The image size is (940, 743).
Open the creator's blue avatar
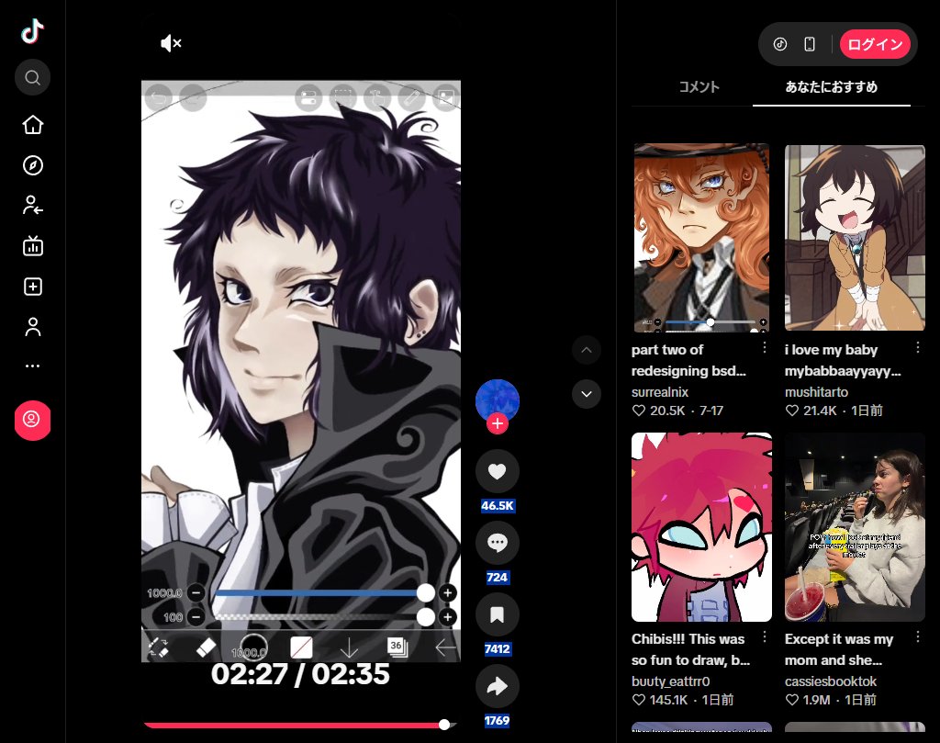(x=497, y=400)
